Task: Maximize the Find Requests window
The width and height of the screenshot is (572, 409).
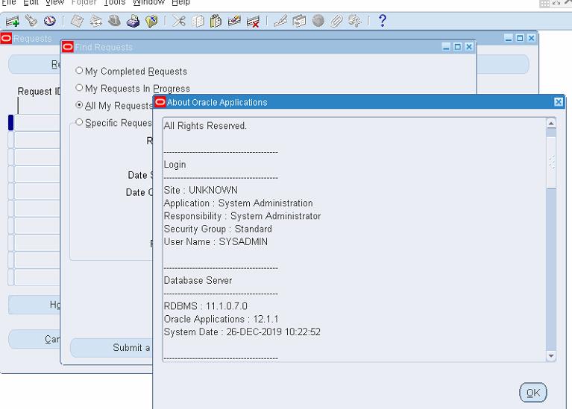Action: coord(457,47)
